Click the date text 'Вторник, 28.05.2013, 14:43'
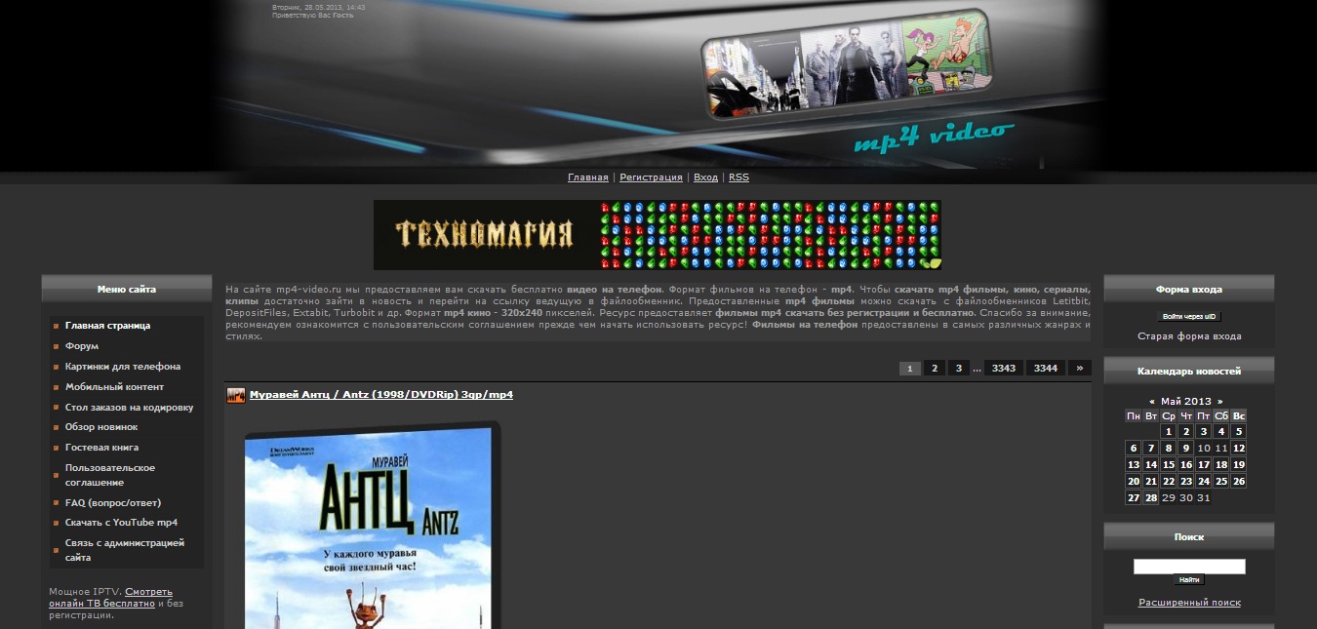This screenshot has width=1317, height=629. (319, 8)
